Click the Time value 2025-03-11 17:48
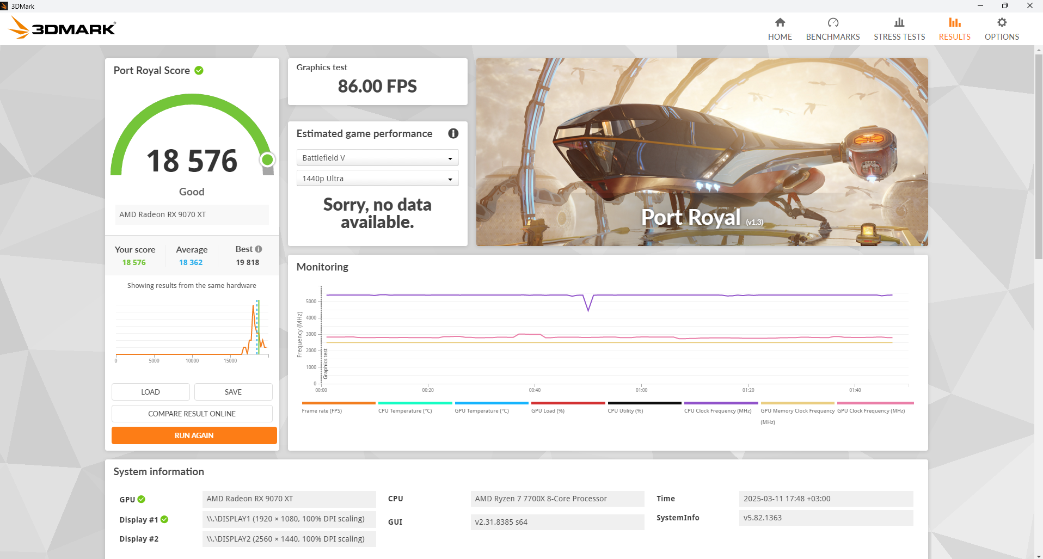1043x559 pixels. click(x=826, y=499)
